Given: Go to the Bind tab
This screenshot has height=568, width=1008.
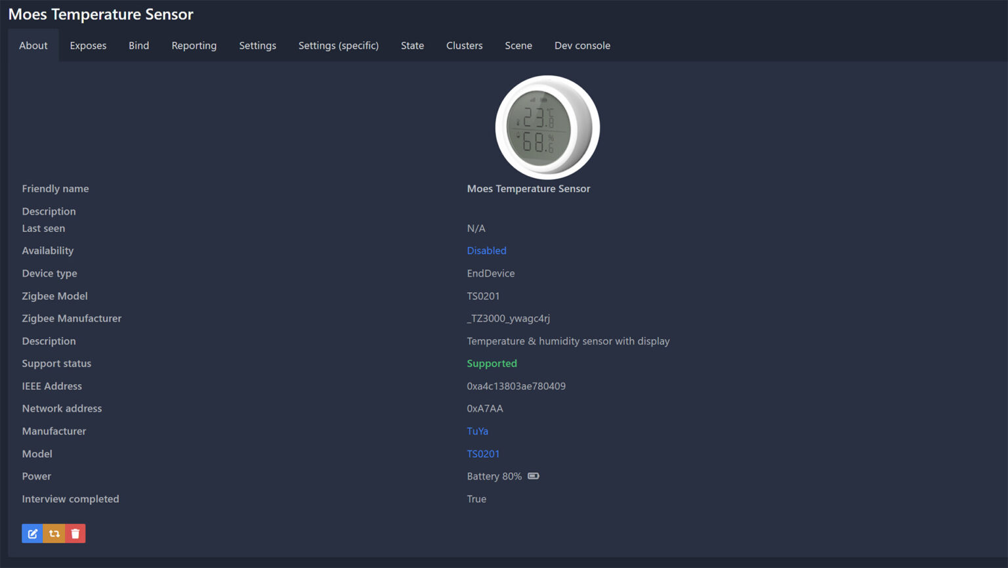Looking at the screenshot, I should [x=138, y=45].
